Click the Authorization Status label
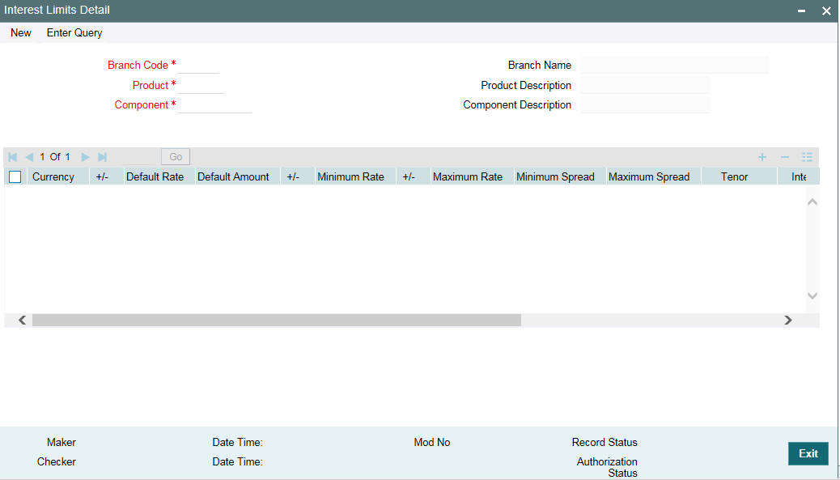The width and height of the screenshot is (840, 480). point(607,467)
